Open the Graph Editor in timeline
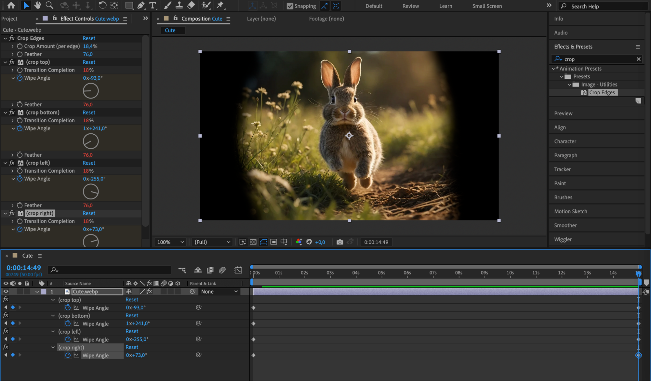The image size is (651, 381). click(x=238, y=270)
